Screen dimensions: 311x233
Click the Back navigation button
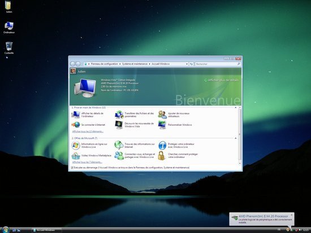[x=72, y=64]
